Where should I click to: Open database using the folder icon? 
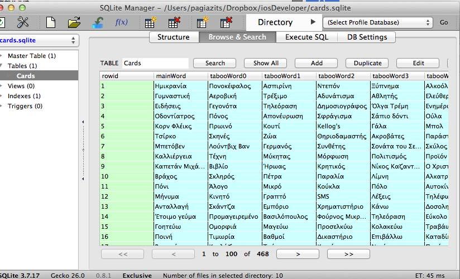(74, 22)
